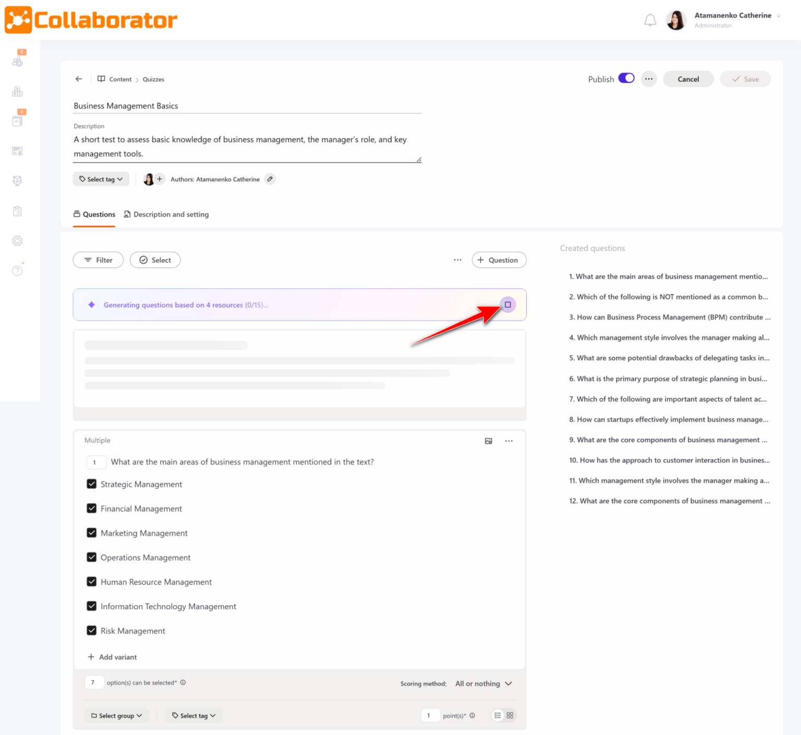Open the notebook with pencil sidebar icon

tap(17, 121)
